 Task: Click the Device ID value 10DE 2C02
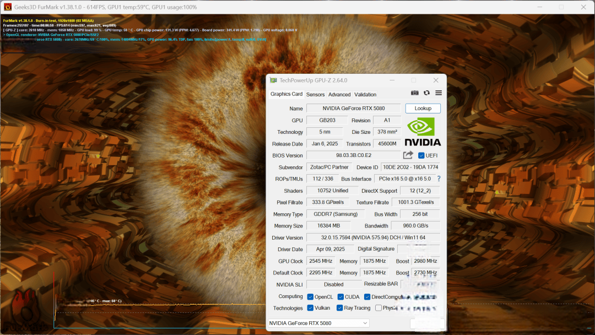(410, 167)
